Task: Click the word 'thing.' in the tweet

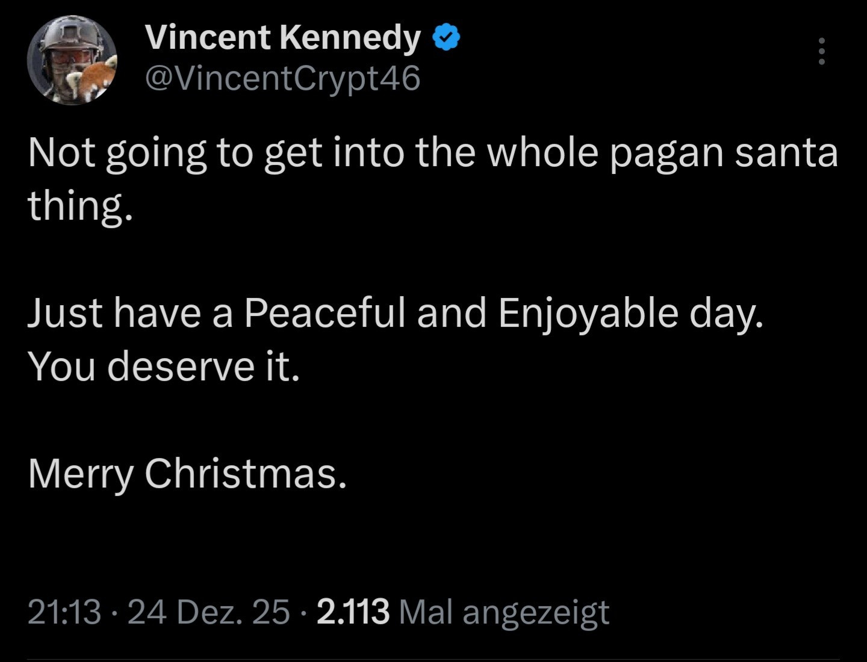Action: click(x=79, y=206)
